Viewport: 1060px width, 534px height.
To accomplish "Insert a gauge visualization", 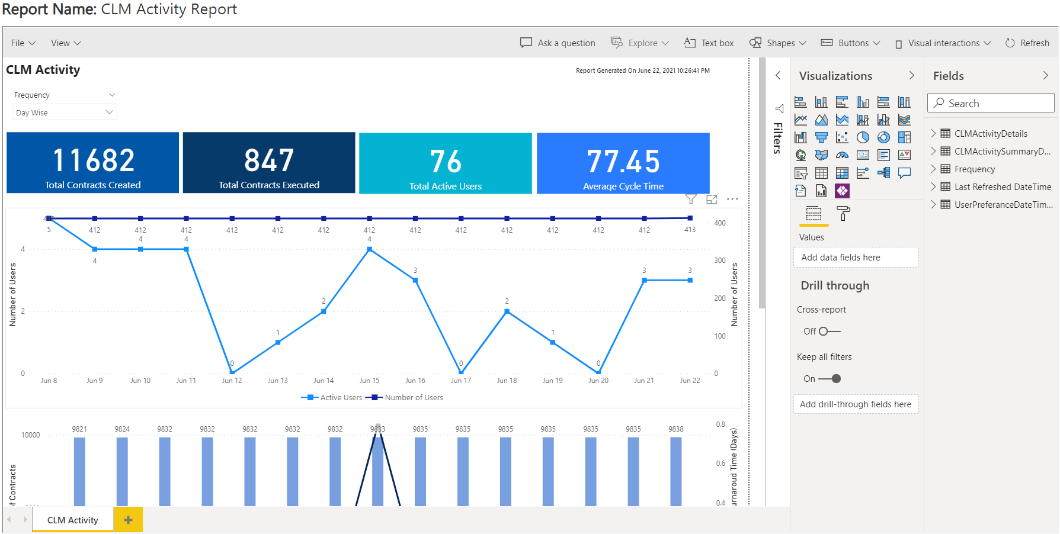I will coord(842,155).
